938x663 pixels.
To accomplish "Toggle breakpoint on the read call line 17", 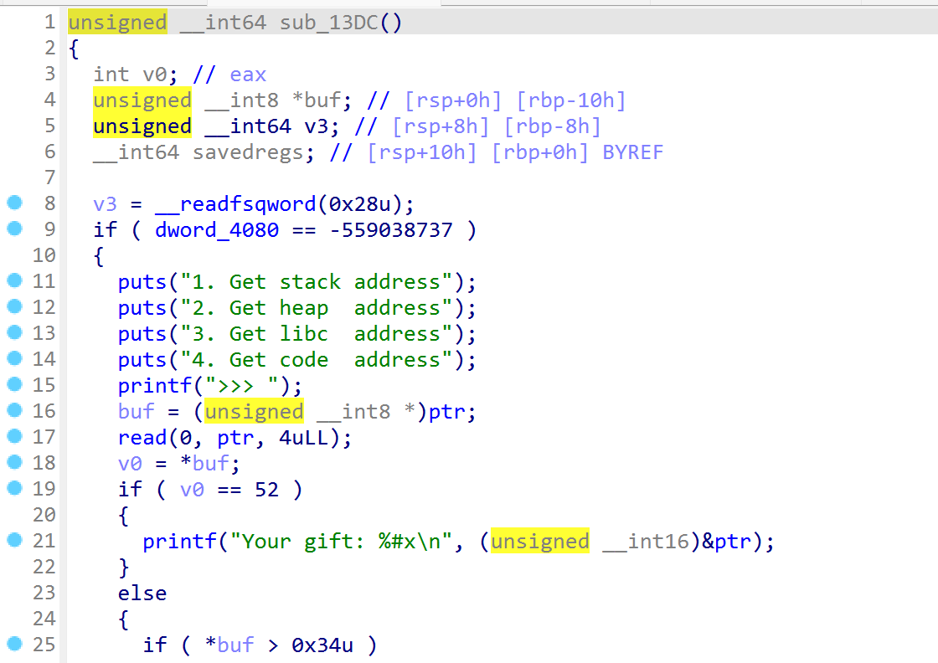I will [x=14, y=436].
